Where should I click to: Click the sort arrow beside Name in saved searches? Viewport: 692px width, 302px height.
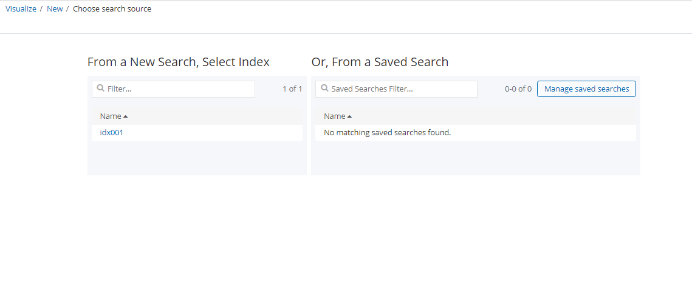pos(349,116)
